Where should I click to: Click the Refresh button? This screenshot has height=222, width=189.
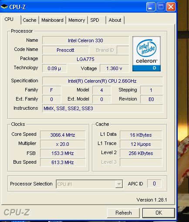pos(123,213)
